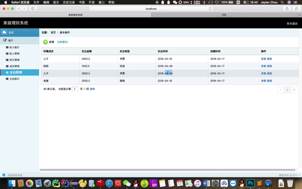Open the Safari share button

pos(287,9)
